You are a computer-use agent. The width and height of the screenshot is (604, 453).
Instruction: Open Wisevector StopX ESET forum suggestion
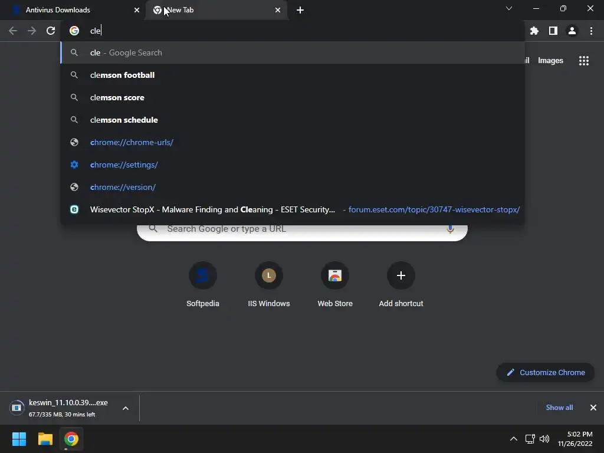coord(293,209)
